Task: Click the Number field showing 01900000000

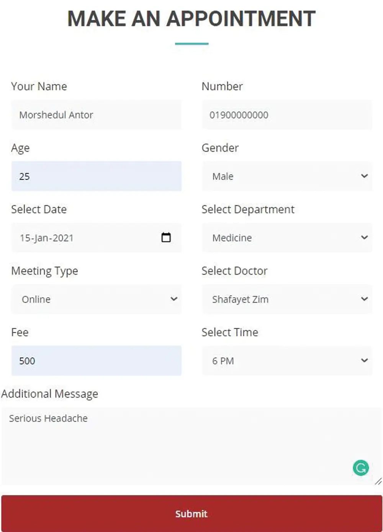Action: (287, 115)
